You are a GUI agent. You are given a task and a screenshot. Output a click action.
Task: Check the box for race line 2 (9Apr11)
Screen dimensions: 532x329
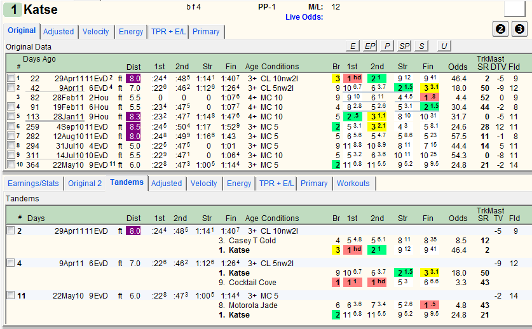tap(11, 88)
